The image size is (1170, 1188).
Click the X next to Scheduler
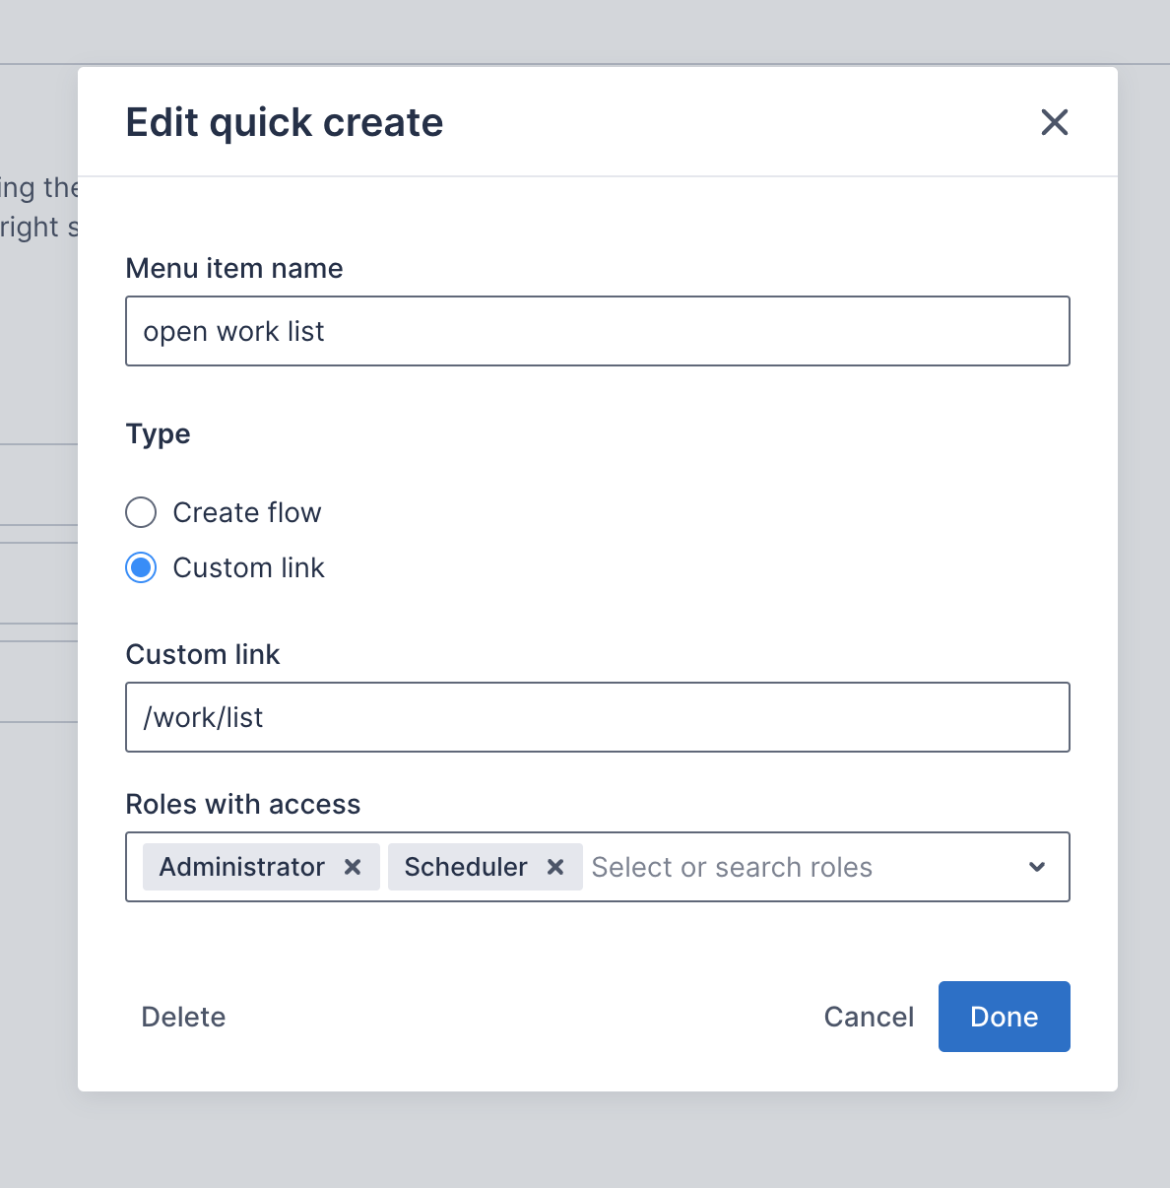(x=555, y=867)
